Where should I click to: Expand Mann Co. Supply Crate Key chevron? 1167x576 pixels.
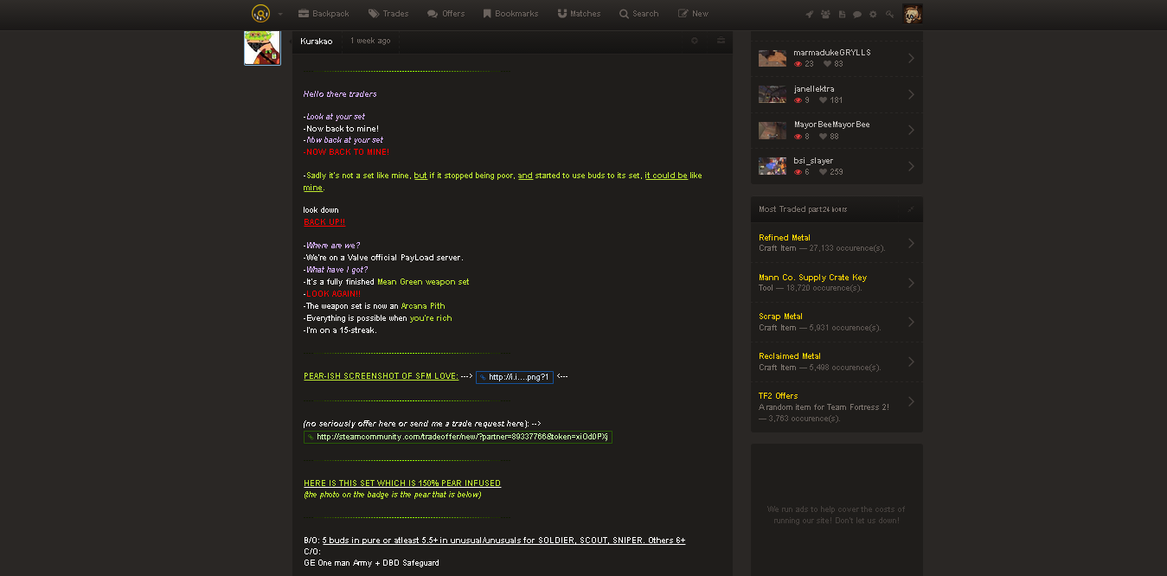tap(912, 283)
